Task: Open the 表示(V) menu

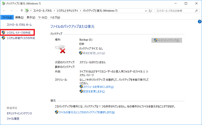Action: 31,17
